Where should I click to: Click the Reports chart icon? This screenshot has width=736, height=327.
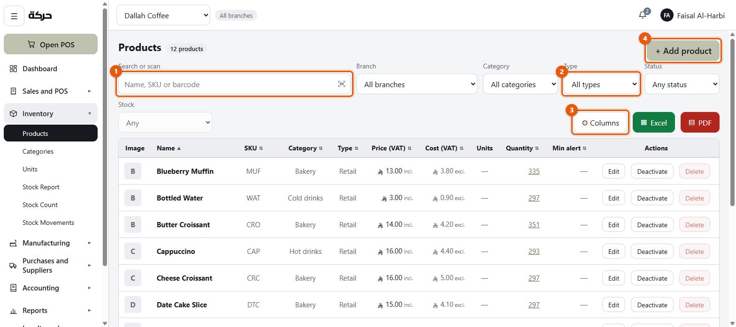pyautogui.click(x=13, y=311)
